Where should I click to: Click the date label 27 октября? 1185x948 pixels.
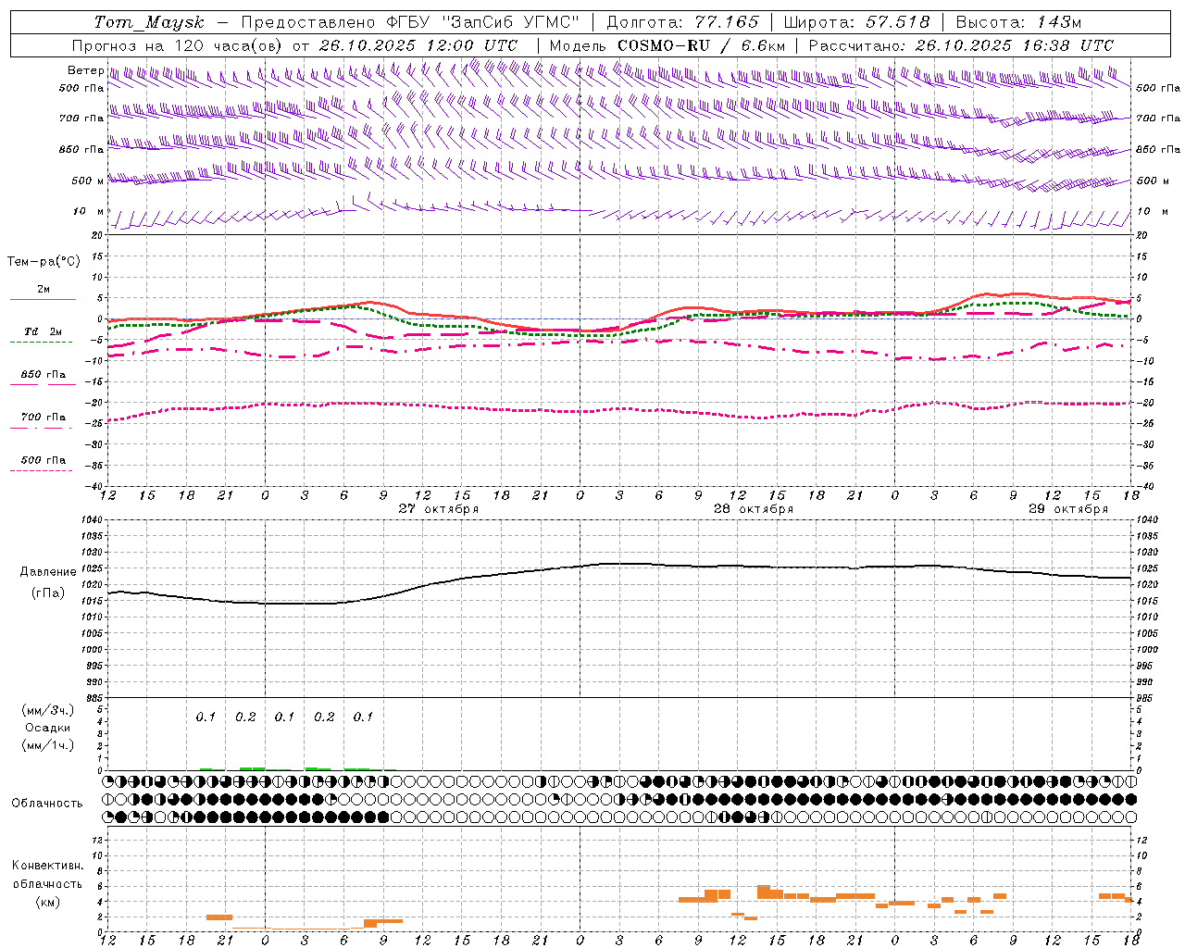point(439,508)
